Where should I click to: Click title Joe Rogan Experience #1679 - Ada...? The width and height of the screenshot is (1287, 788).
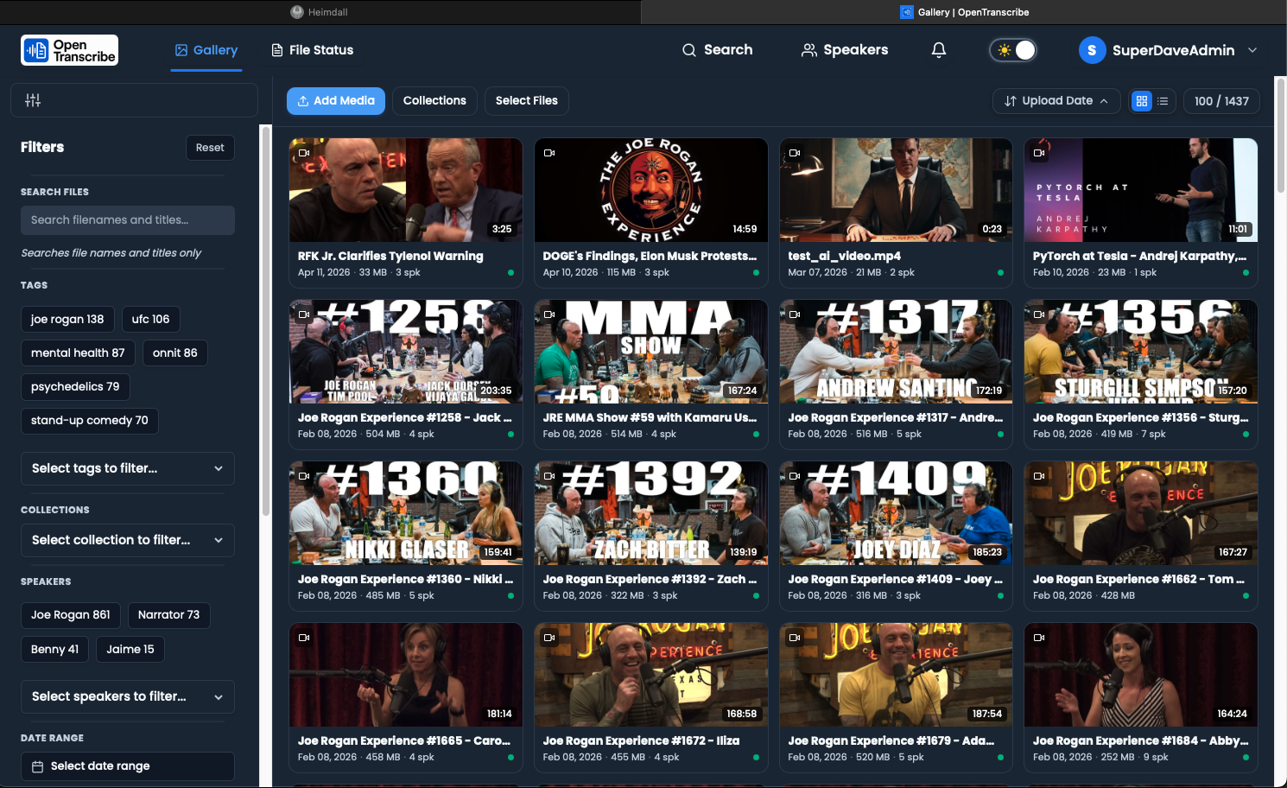click(891, 740)
